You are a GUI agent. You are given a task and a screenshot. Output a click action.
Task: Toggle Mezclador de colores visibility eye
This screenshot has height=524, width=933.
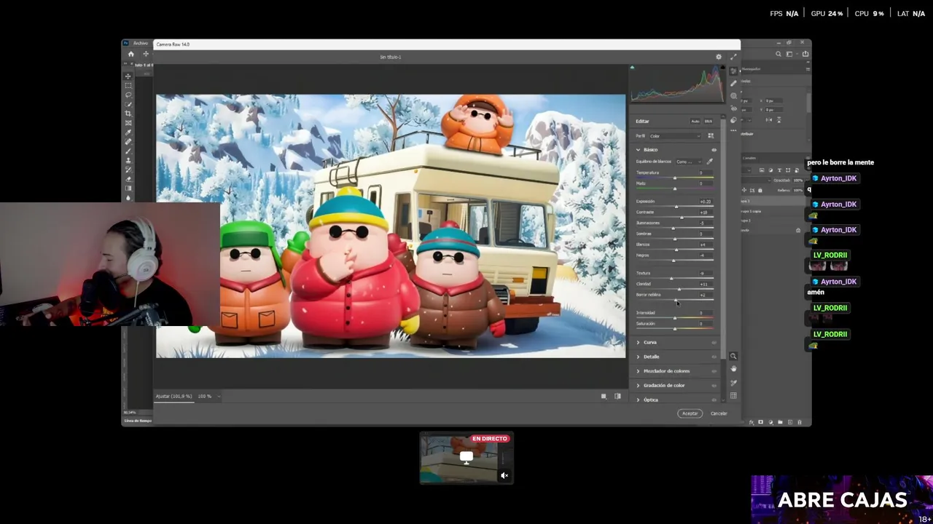[x=714, y=371]
